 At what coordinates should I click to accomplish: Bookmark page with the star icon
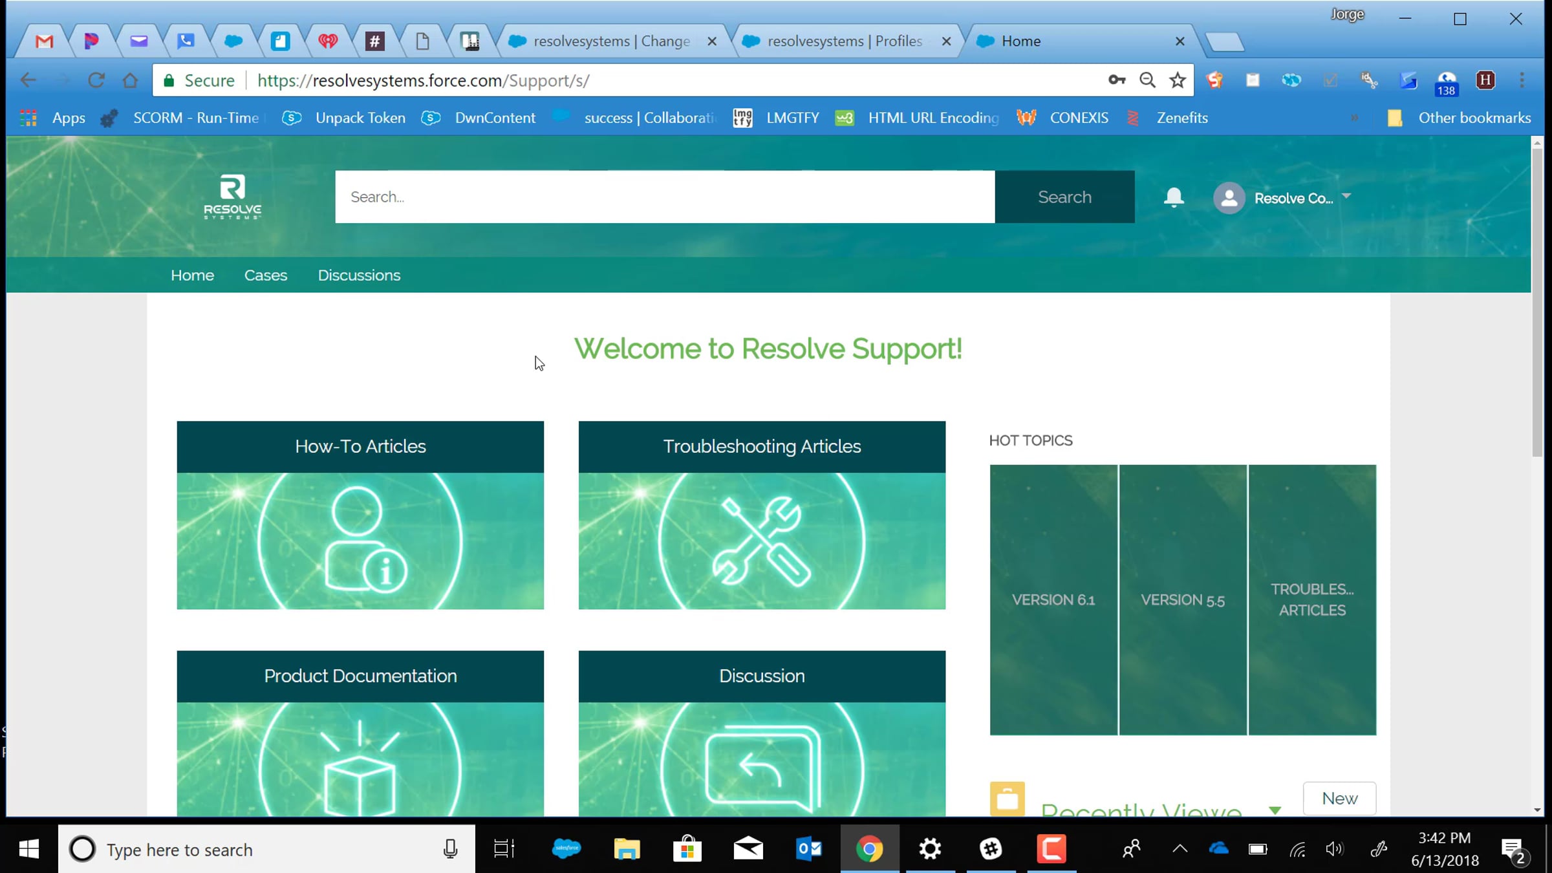click(1178, 80)
